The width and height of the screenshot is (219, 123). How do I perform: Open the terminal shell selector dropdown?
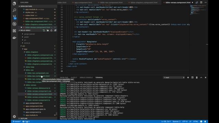pos(174,78)
